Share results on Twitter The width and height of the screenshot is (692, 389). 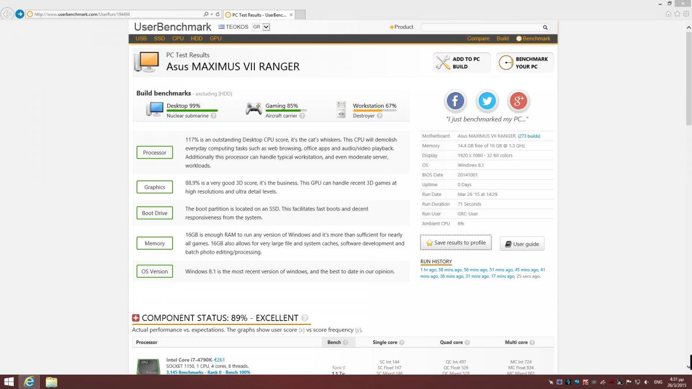[x=487, y=101]
